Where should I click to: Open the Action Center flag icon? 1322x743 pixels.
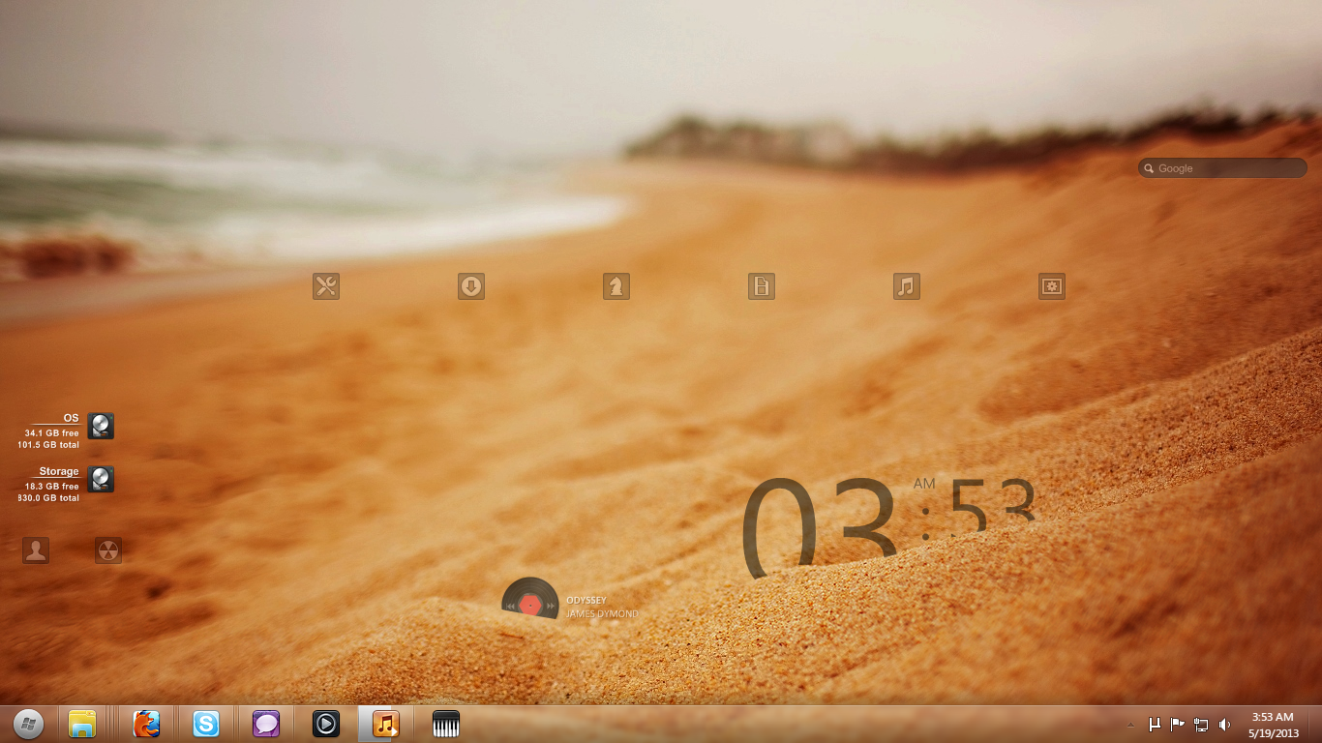pos(1178,724)
